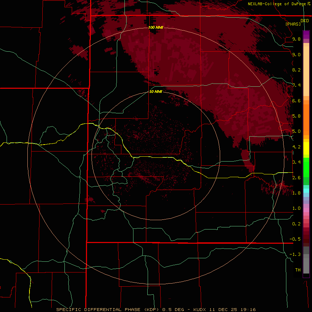The width and height of the screenshot is (312, 312).
Task: Click the [PHAS] units label
Action: [x=293, y=24]
